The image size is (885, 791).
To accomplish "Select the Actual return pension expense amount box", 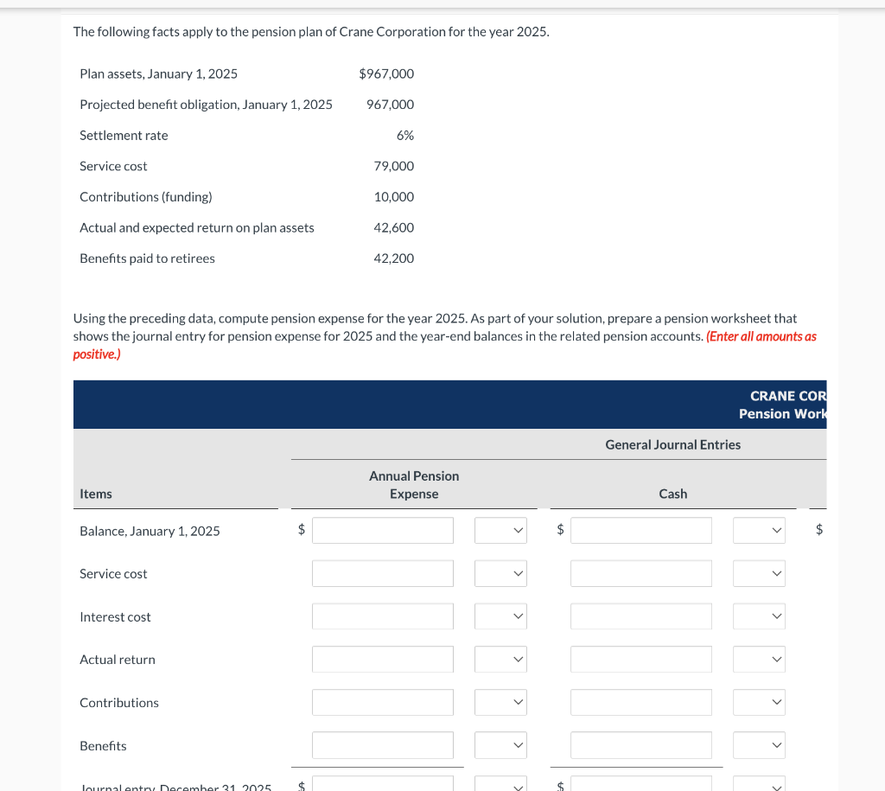I will pos(383,659).
